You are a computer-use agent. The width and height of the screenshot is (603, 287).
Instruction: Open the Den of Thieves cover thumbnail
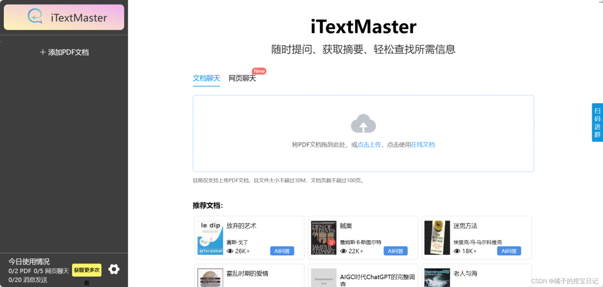(324, 238)
